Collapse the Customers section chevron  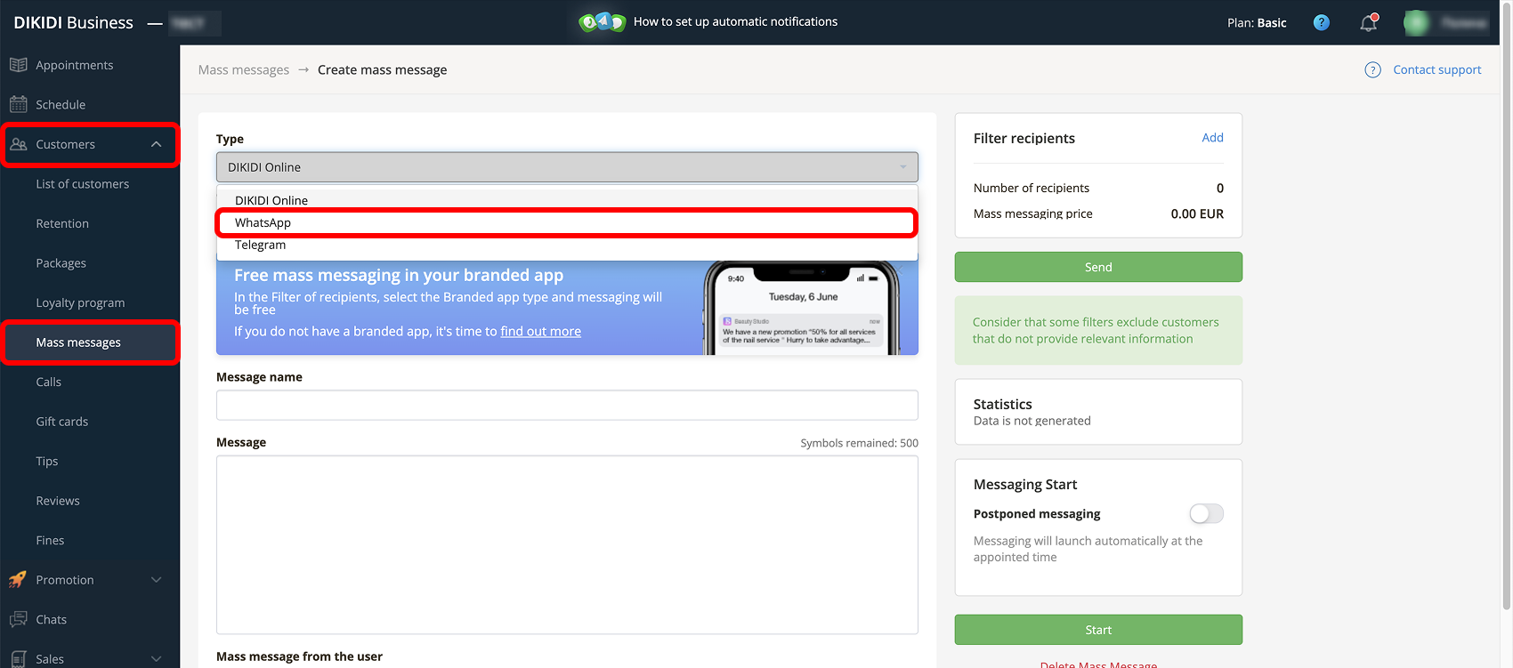pos(157,144)
